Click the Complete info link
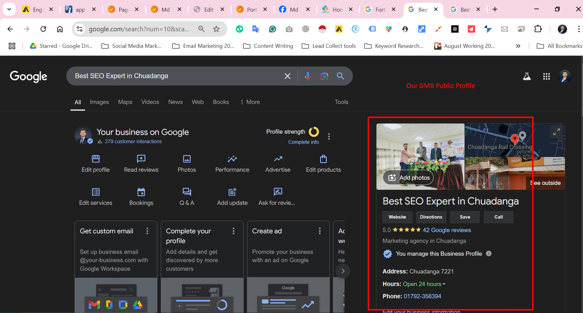The height and width of the screenshot is (313, 583). (303, 142)
